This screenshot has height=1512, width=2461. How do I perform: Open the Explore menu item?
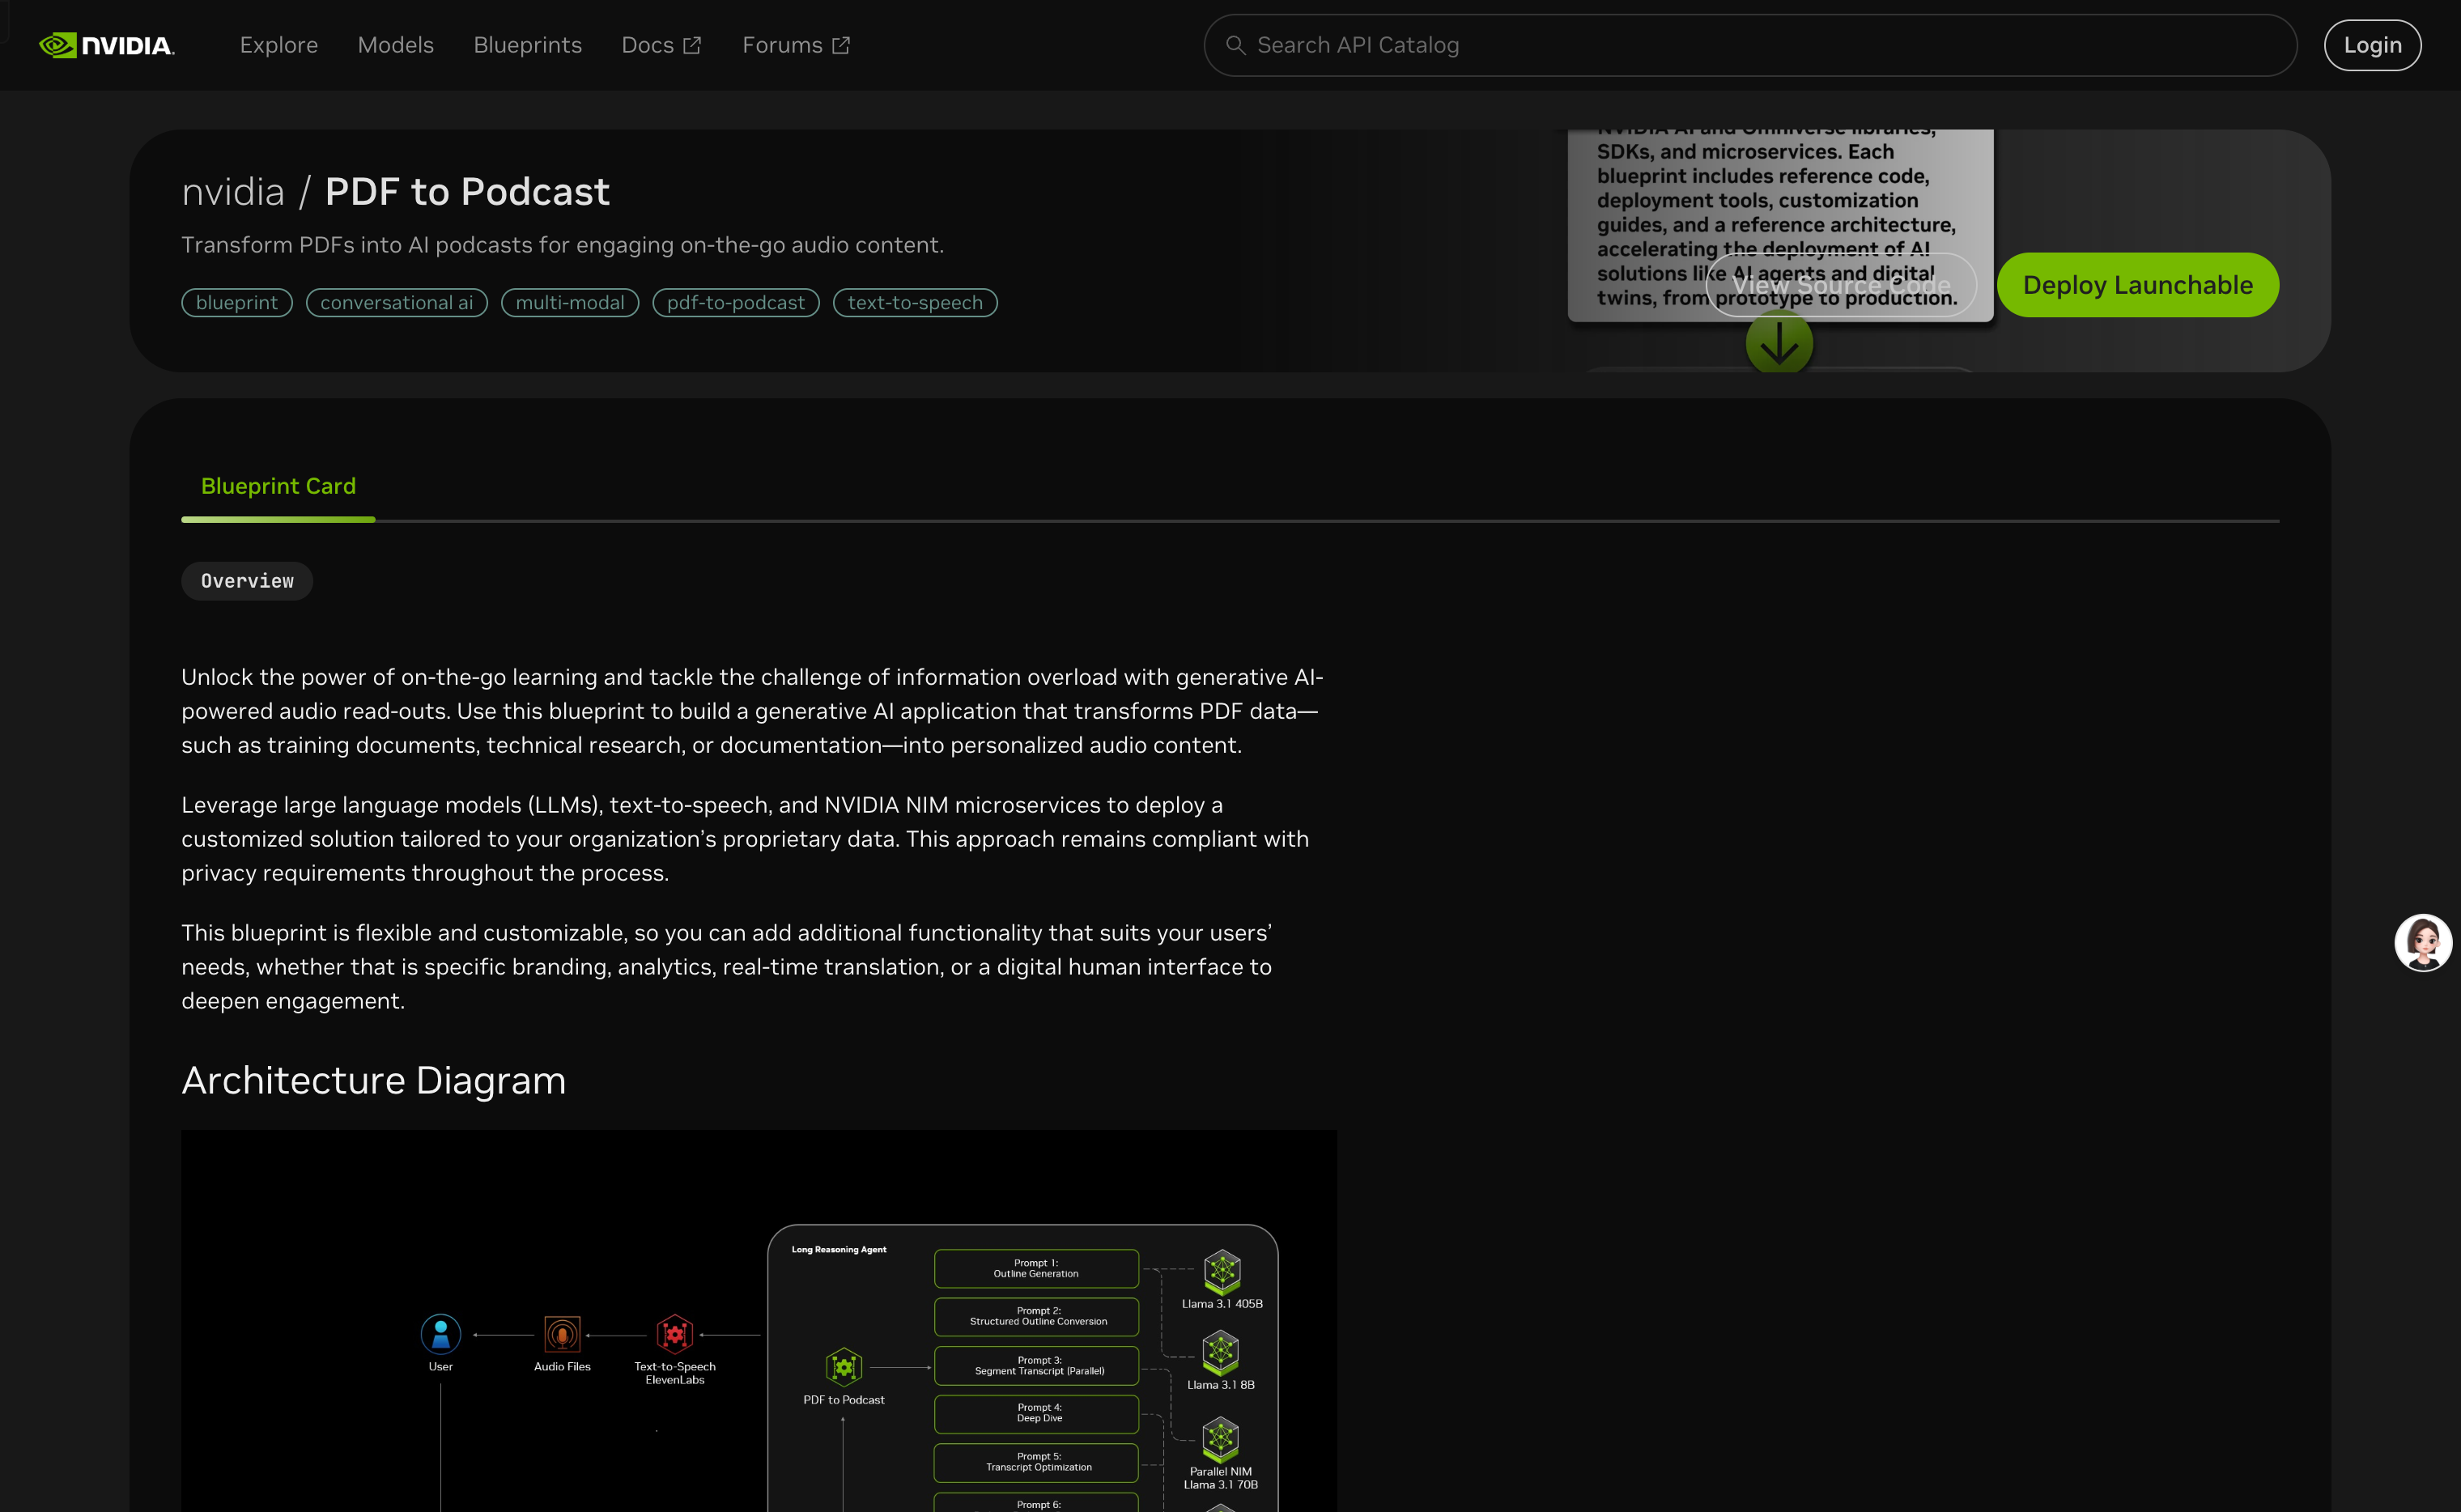point(279,45)
